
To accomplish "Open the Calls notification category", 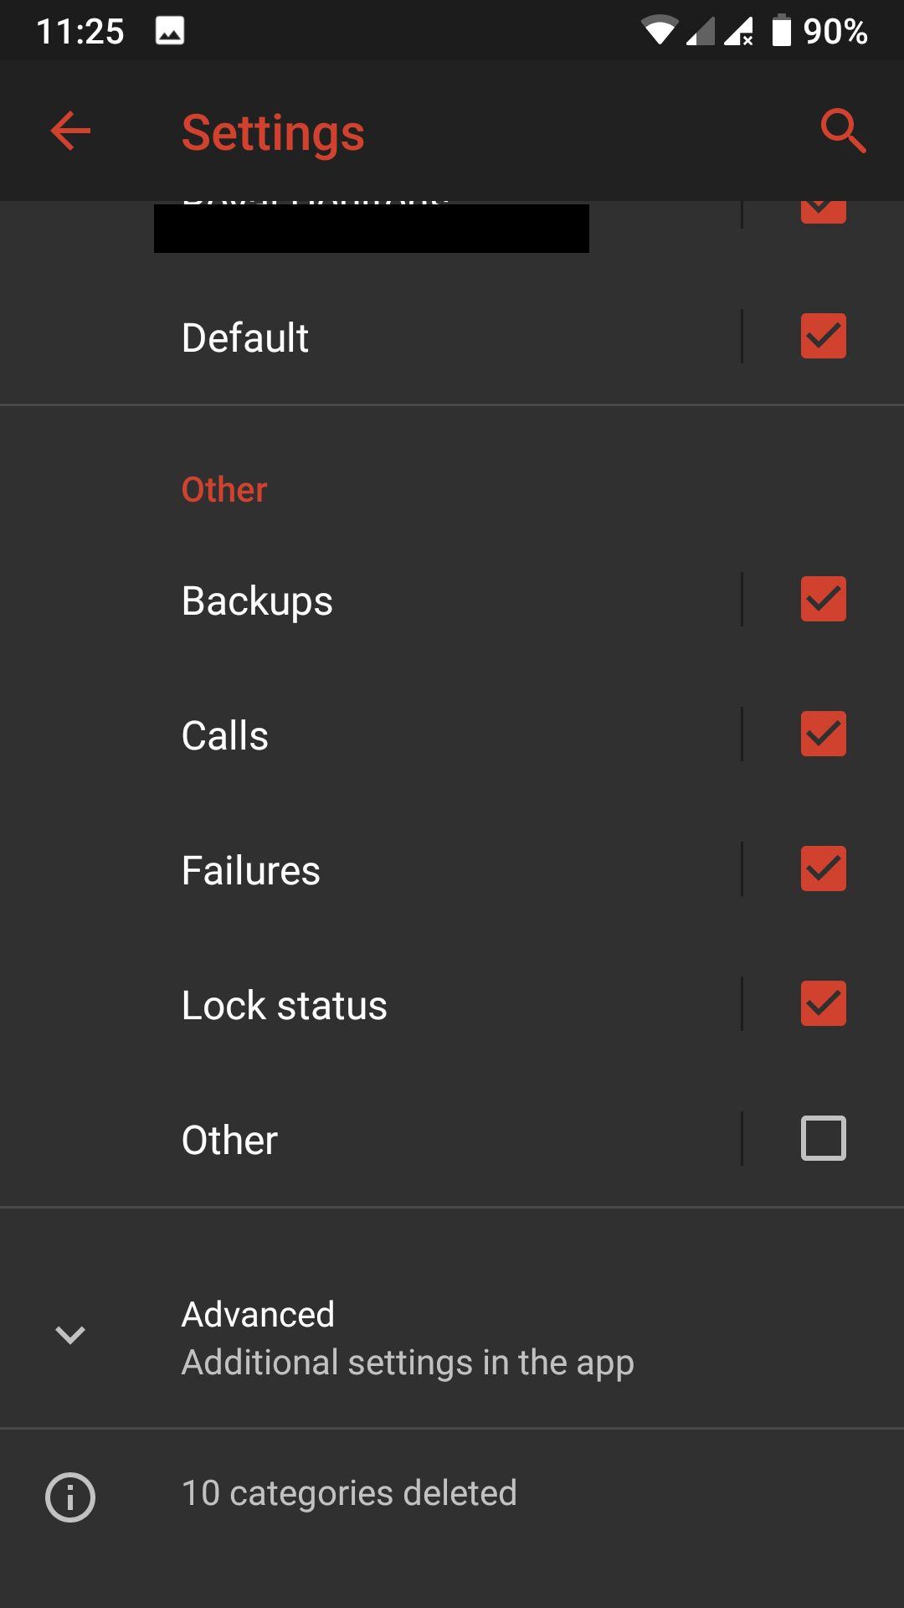I will [x=224, y=735].
